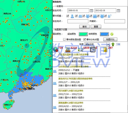Viewport: 128px width, 113px height.
Task: Uncheck the 事件分布点图 checkbox
Action: 84,39
